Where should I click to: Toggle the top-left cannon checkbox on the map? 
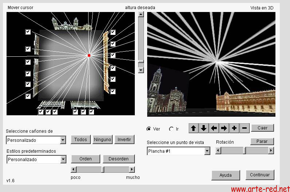click(x=28, y=32)
